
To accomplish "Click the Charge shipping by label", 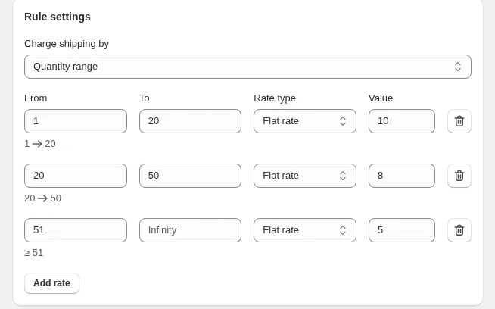I will tap(67, 44).
